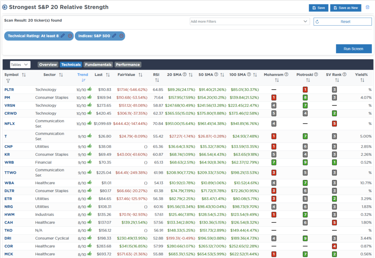Viewport: 375px width, 258px height.
Task: Open the CAH ticker link
Action: coord(9,222)
